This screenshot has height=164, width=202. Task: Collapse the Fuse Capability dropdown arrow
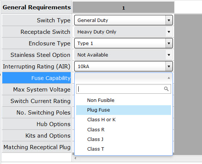[169, 78]
